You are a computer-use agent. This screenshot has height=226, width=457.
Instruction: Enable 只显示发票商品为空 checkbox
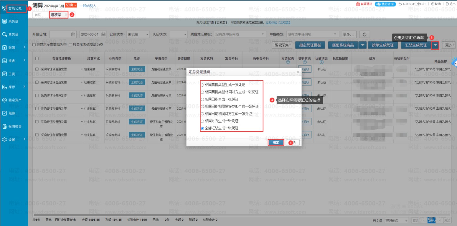point(34,45)
